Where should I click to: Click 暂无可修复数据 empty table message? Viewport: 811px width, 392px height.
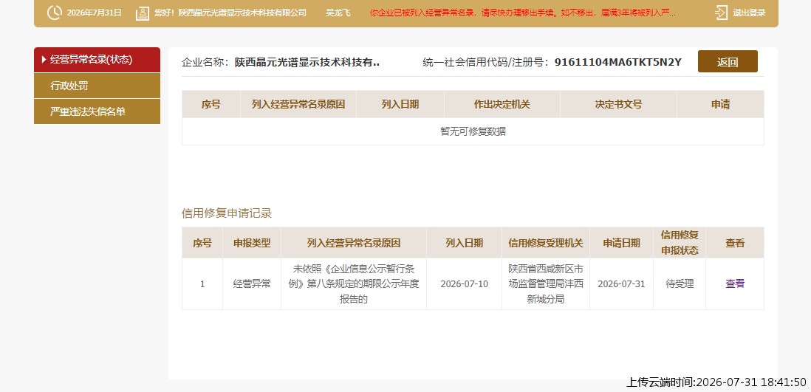(x=473, y=131)
